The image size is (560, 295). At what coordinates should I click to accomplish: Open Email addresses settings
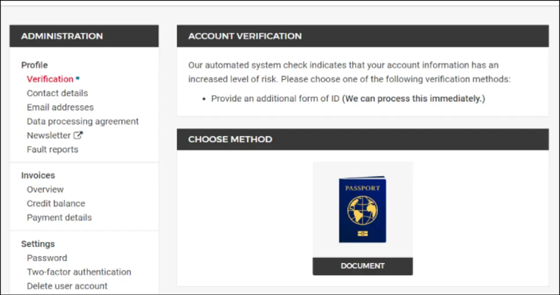coord(60,107)
